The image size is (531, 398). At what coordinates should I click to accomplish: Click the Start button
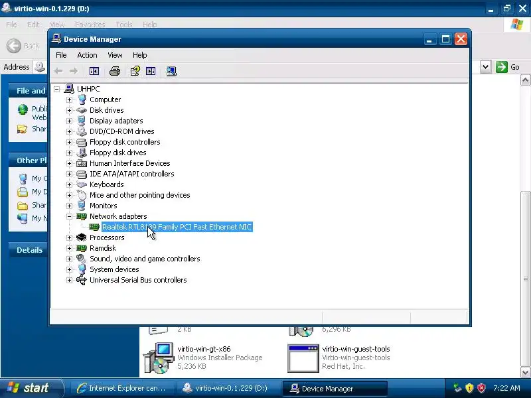pos(32,388)
